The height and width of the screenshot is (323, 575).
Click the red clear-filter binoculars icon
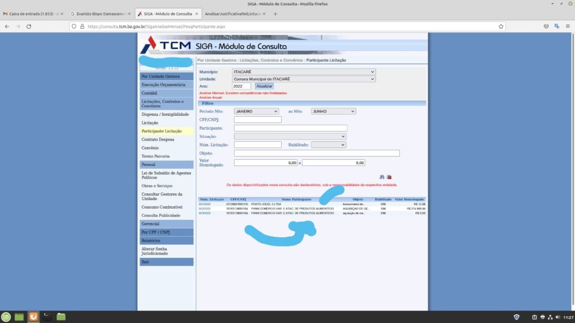(389, 177)
